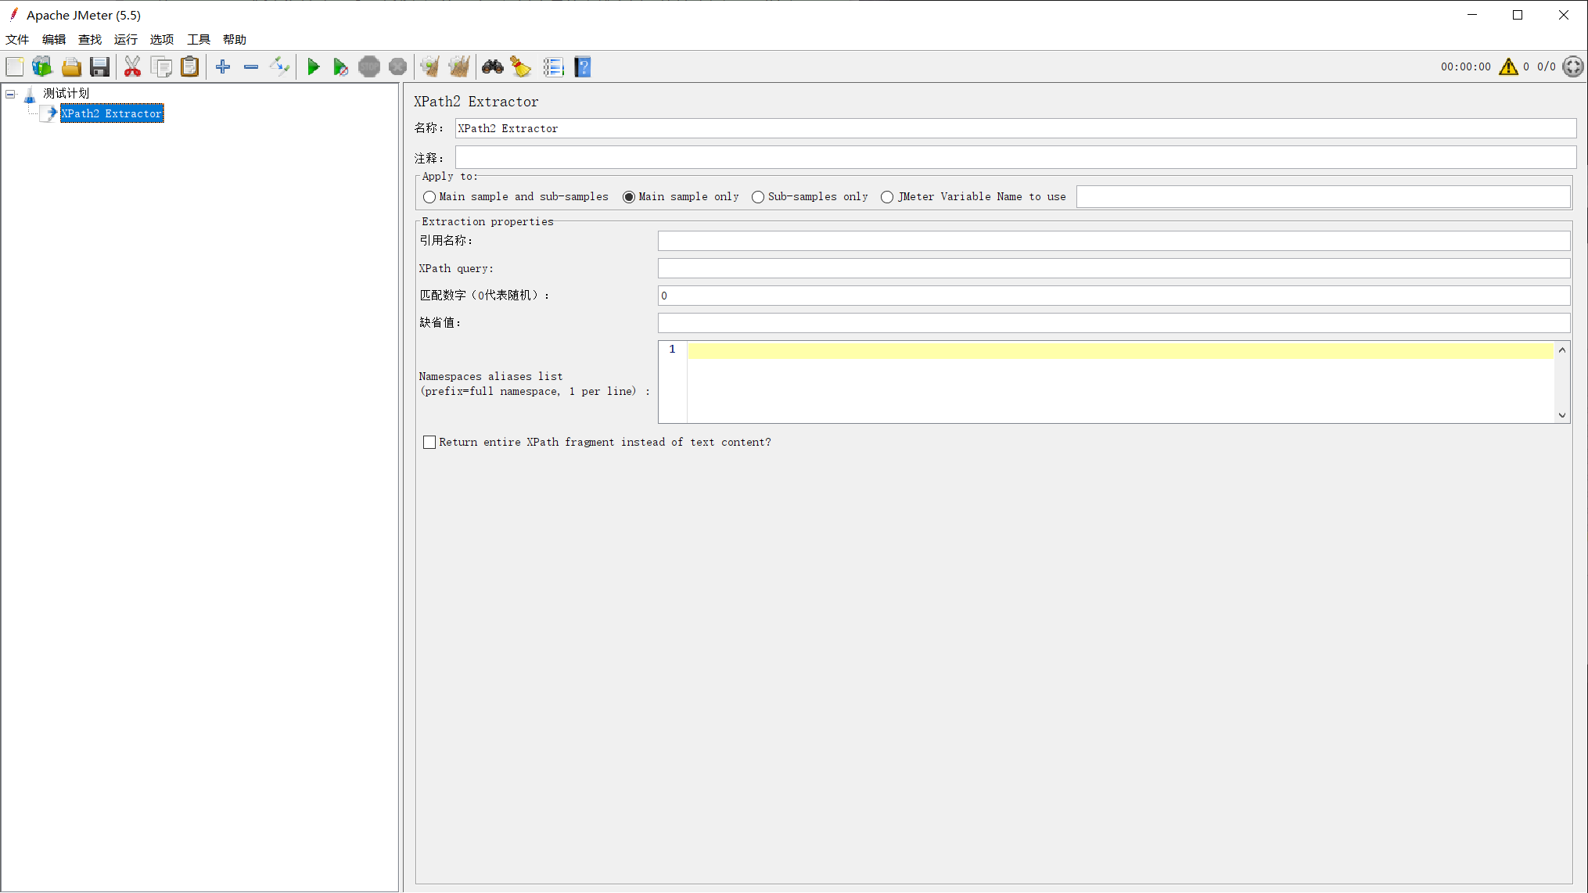Expand all tree nodes with plus icon
Viewport: 1588px width, 893px height.
click(x=222, y=66)
